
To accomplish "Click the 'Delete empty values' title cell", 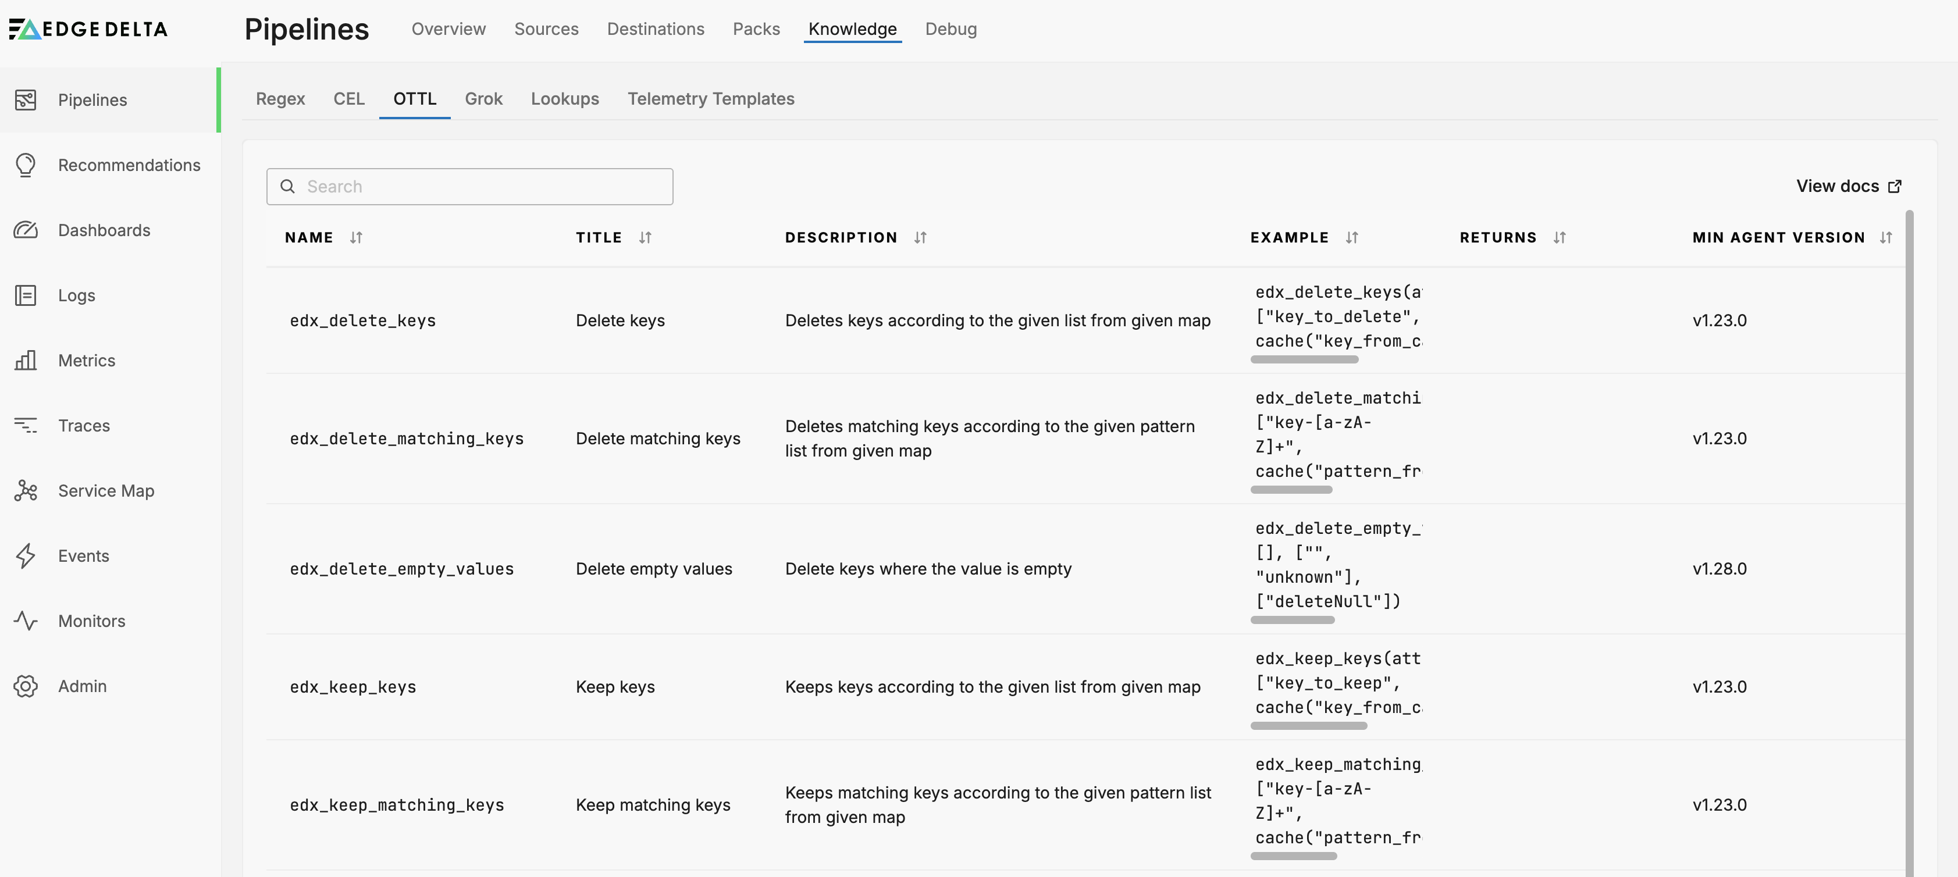I will pos(654,569).
